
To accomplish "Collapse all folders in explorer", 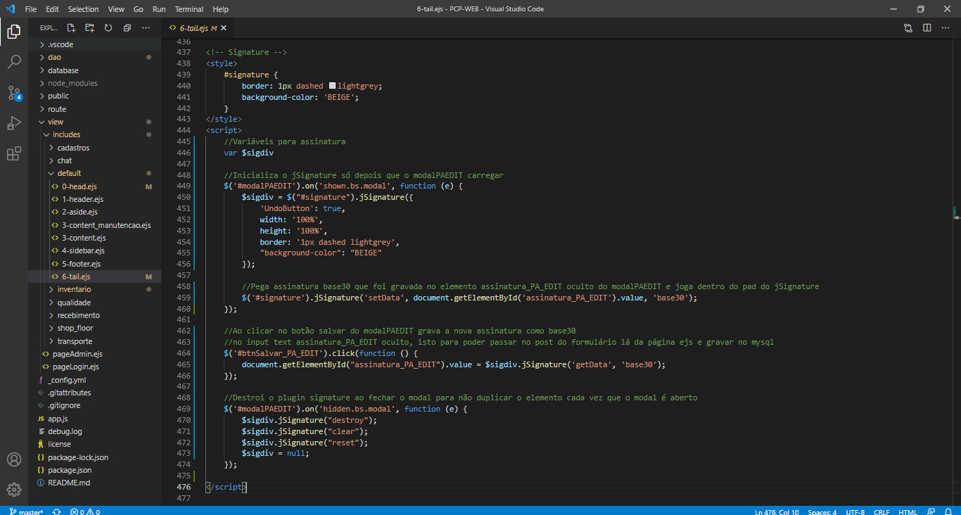I will pos(127,28).
